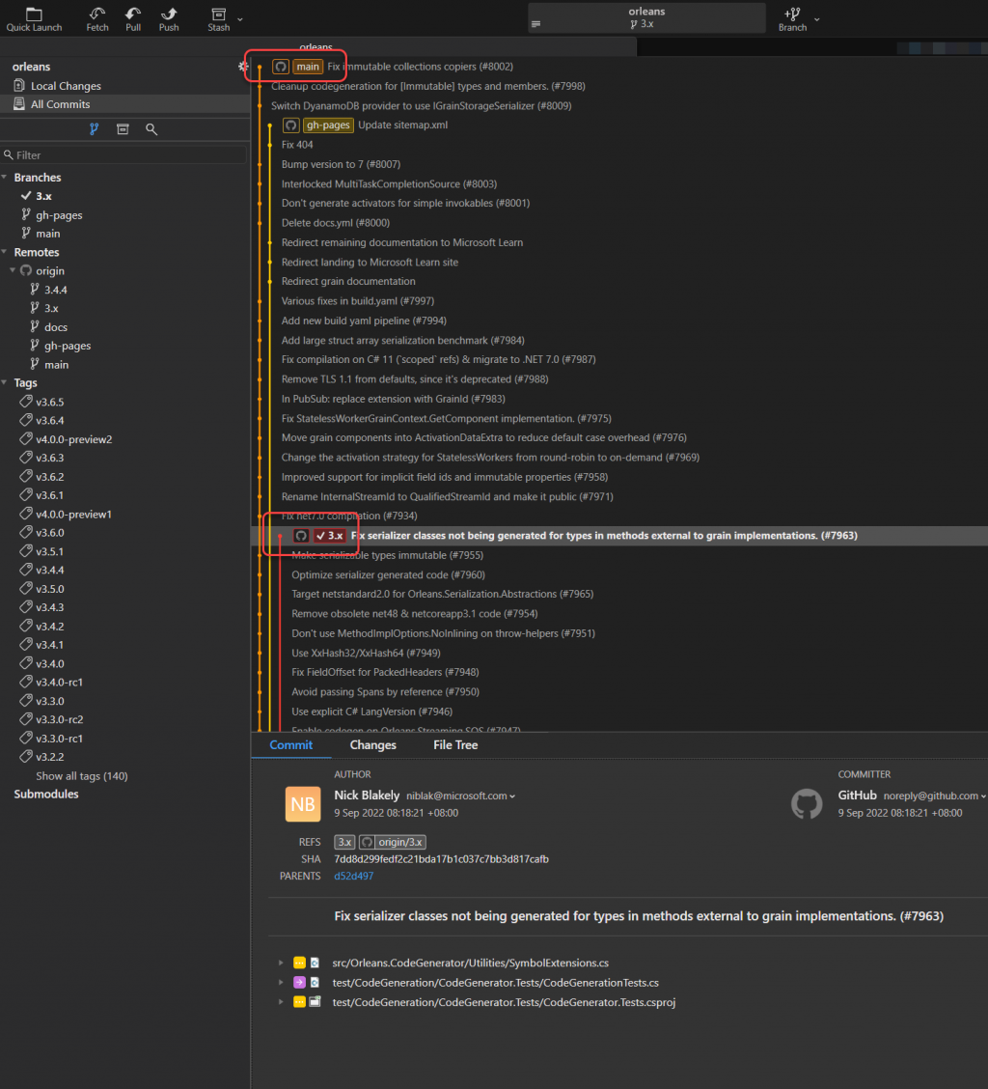This screenshot has height=1089, width=988.
Task: Click renamed status icon for CodeGenerationTests.cs
Action: coord(299,982)
